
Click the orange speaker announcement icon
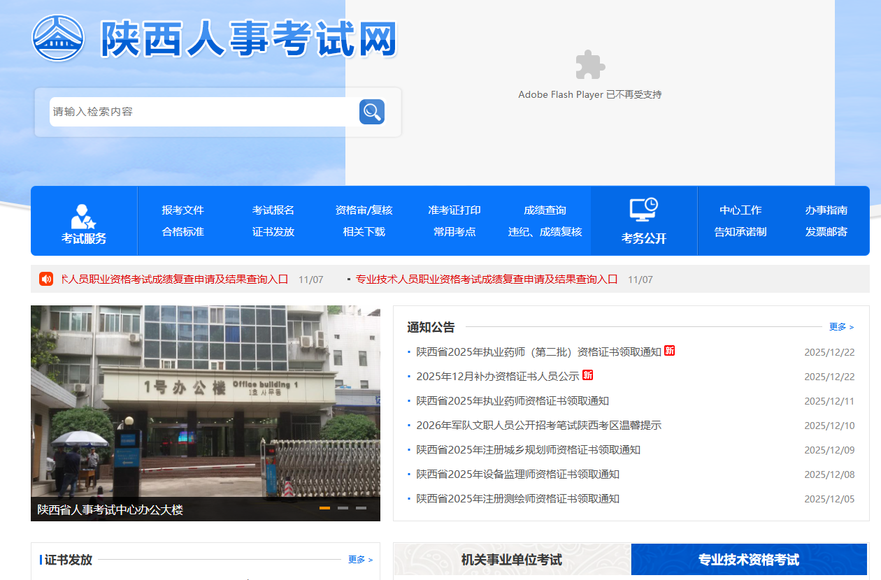tap(46, 279)
